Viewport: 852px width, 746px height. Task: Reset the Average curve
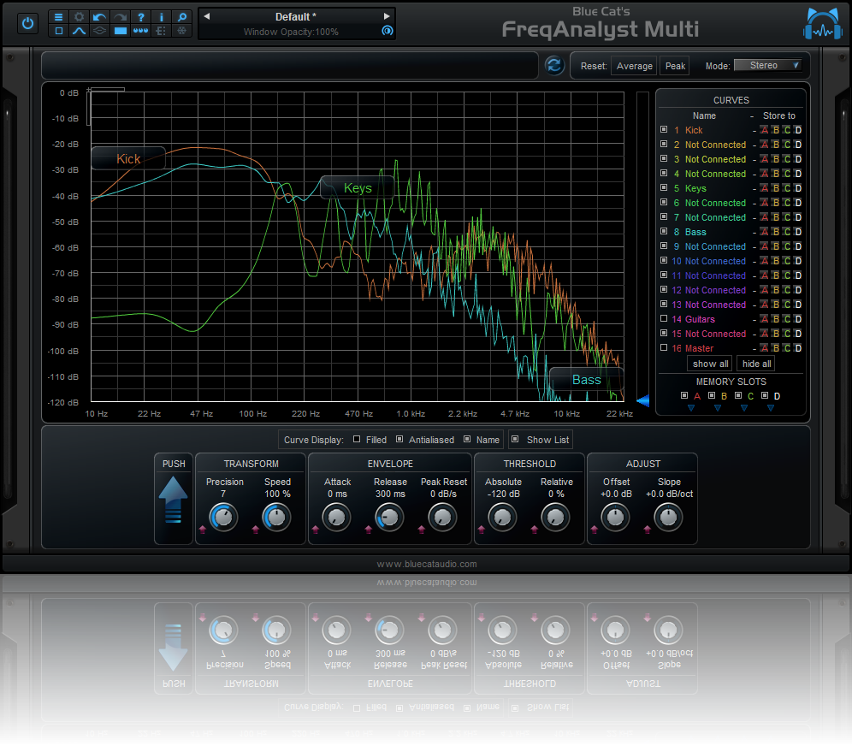tap(635, 66)
